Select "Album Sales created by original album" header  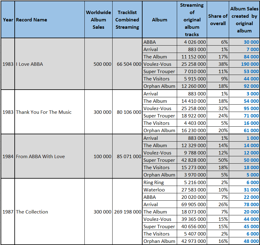point(244,20)
